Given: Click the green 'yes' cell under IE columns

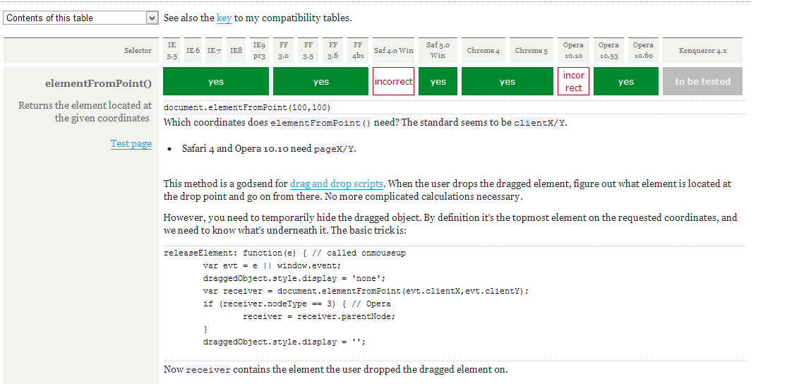Looking at the screenshot, I should tap(216, 82).
